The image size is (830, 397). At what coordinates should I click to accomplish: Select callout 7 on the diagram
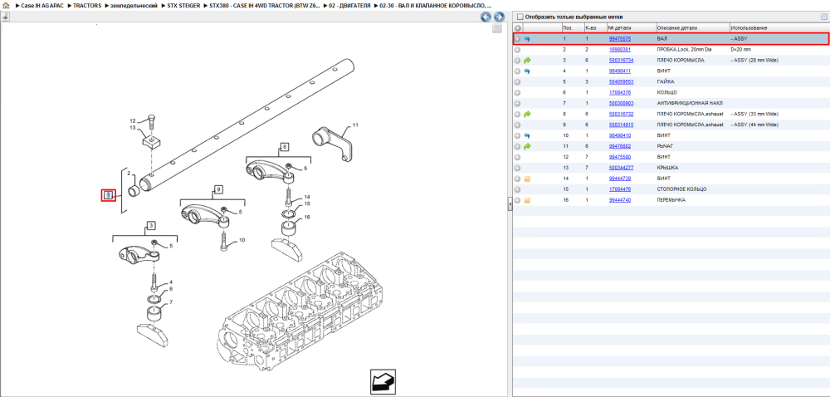[x=170, y=302]
